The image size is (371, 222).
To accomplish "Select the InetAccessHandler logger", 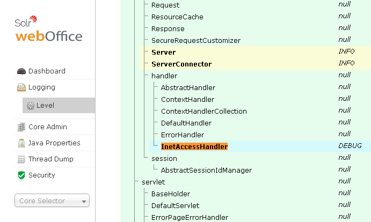I will click(x=194, y=147).
